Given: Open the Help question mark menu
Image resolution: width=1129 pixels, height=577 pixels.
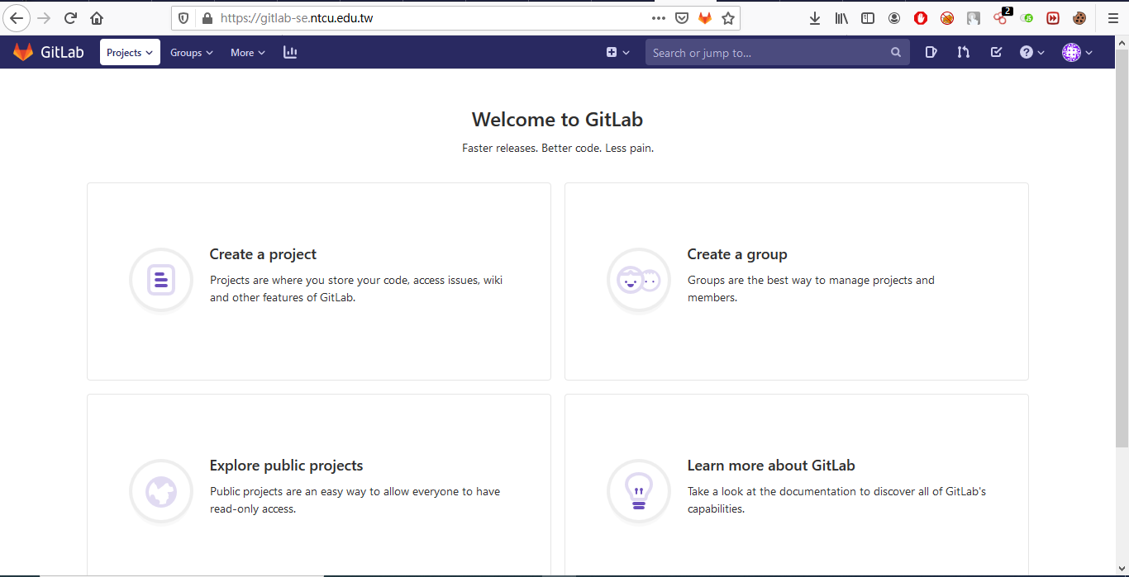Looking at the screenshot, I should (x=1031, y=52).
